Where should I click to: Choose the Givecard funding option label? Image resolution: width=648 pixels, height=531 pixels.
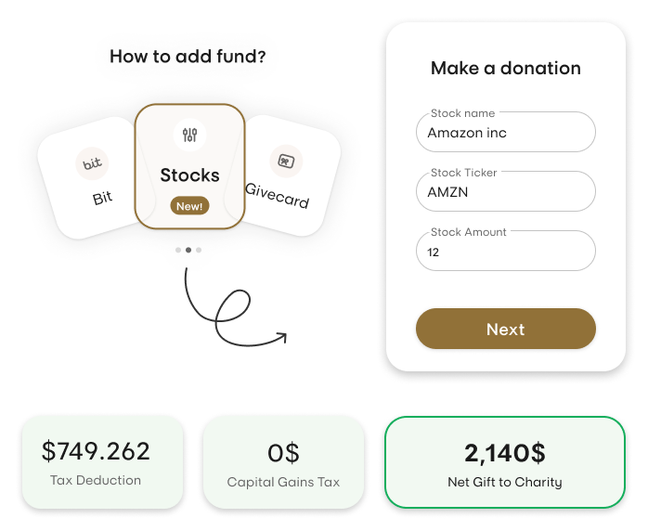point(277,196)
